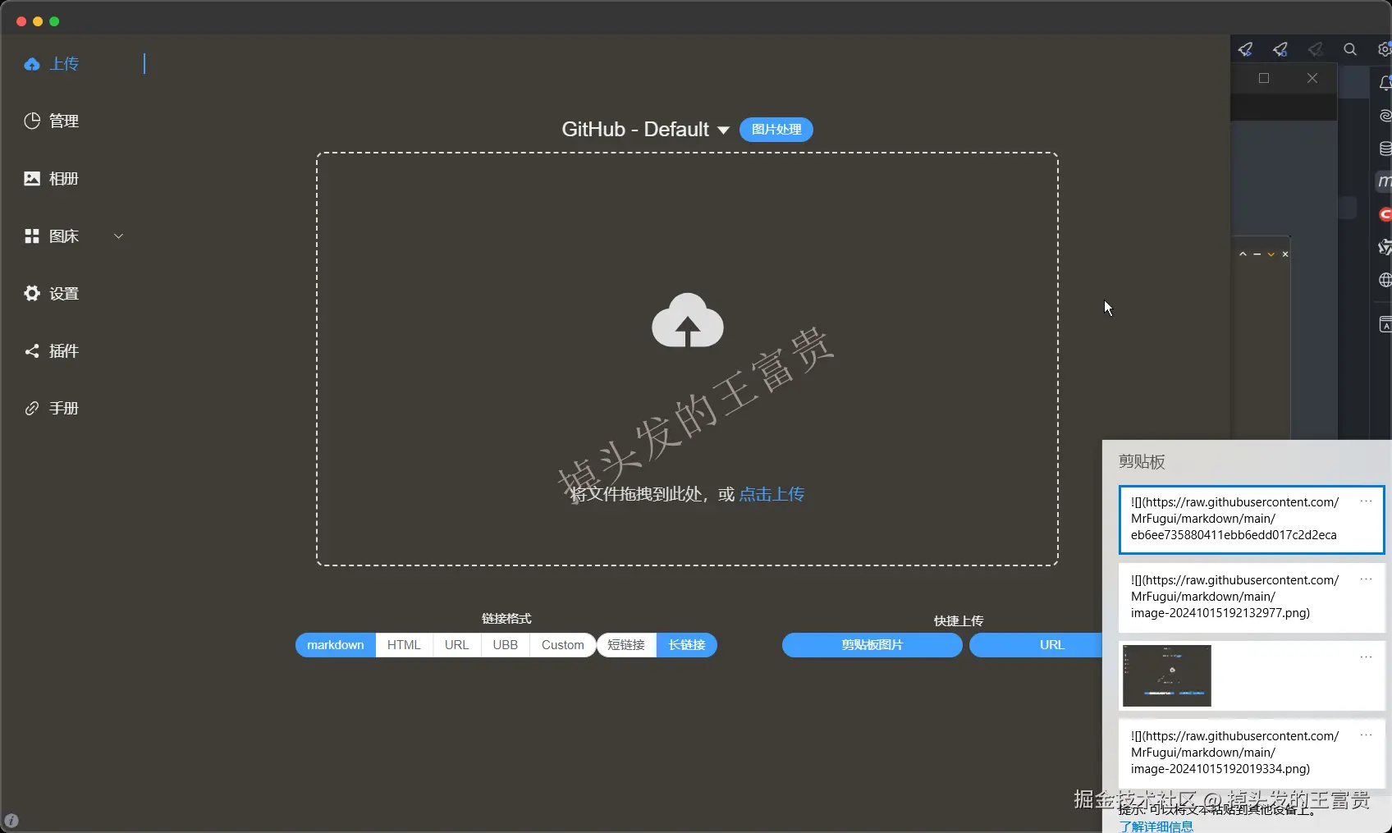The height and width of the screenshot is (833, 1392).
Task: Click the leftmost rocket upload icon at top
Action: click(1245, 49)
